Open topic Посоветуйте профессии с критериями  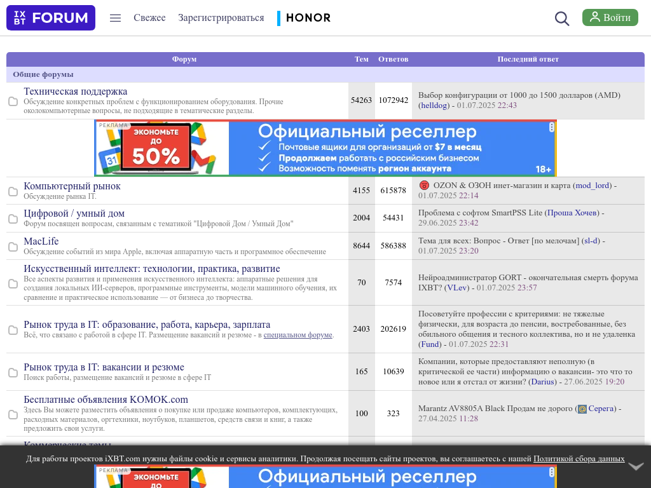(526, 324)
